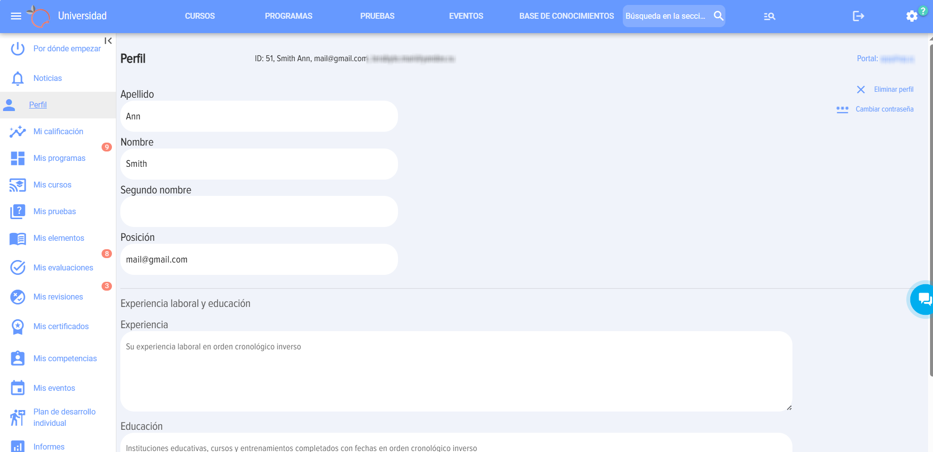Click the Mis programas tiles icon
The image size is (933, 452).
tap(18, 158)
